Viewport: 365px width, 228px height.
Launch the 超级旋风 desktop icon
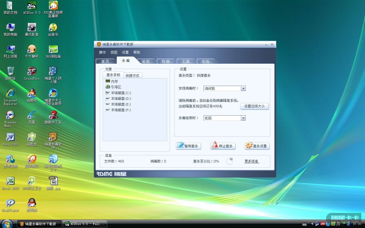point(32,161)
